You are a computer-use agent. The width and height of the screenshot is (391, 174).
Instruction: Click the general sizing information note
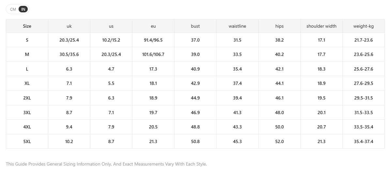pyautogui.click(x=107, y=164)
